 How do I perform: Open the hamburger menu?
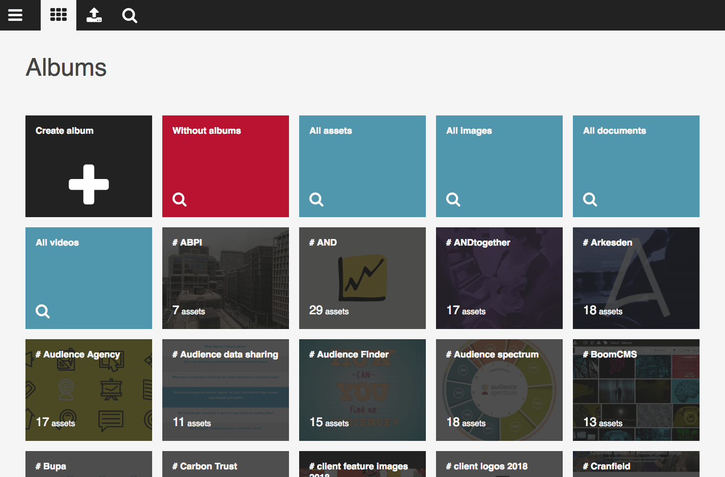(15, 15)
